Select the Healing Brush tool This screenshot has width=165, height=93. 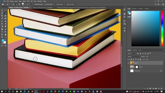pos(5,18)
